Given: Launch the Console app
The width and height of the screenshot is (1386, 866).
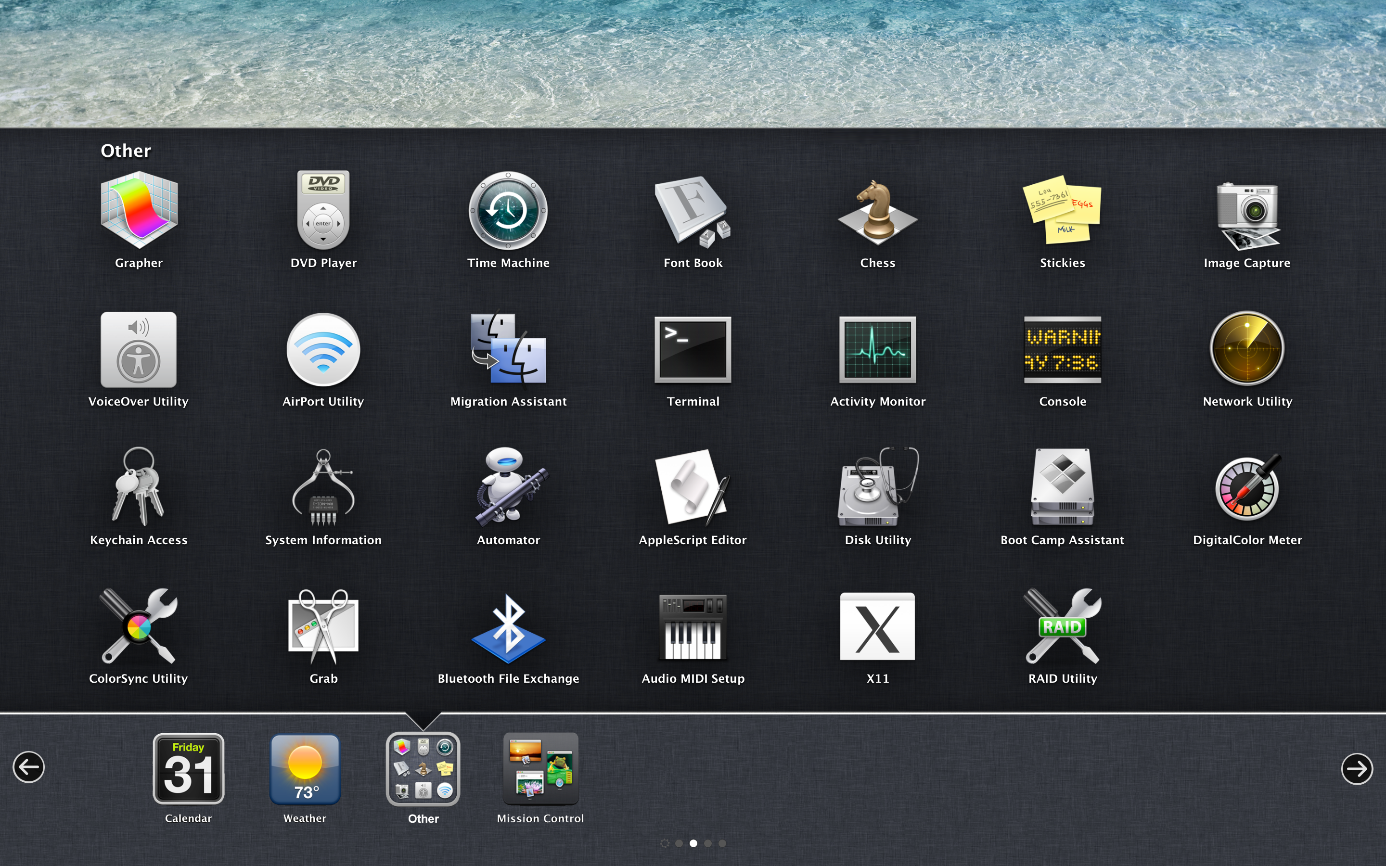Looking at the screenshot, I should click(1063, 349).
